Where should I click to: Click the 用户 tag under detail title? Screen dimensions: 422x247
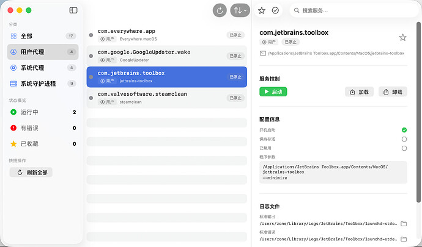point(269,42)
